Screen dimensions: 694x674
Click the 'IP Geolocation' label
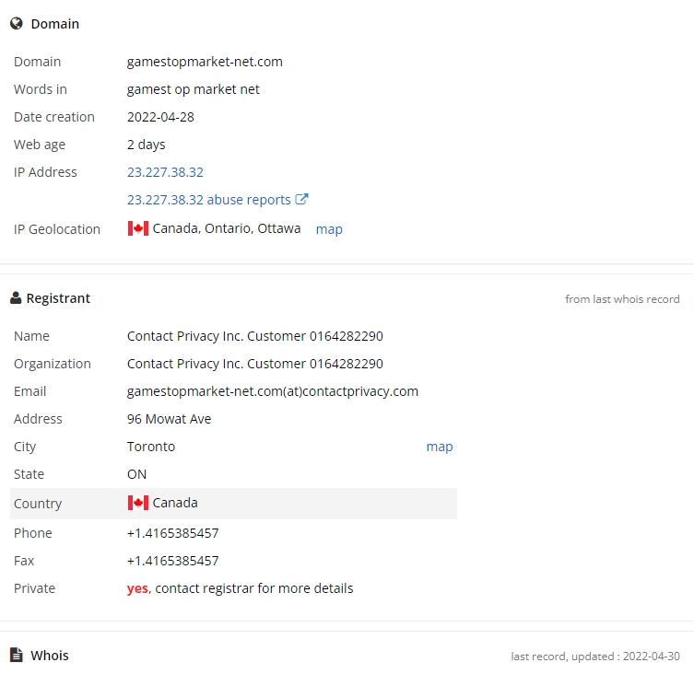[x=56, y=229]
